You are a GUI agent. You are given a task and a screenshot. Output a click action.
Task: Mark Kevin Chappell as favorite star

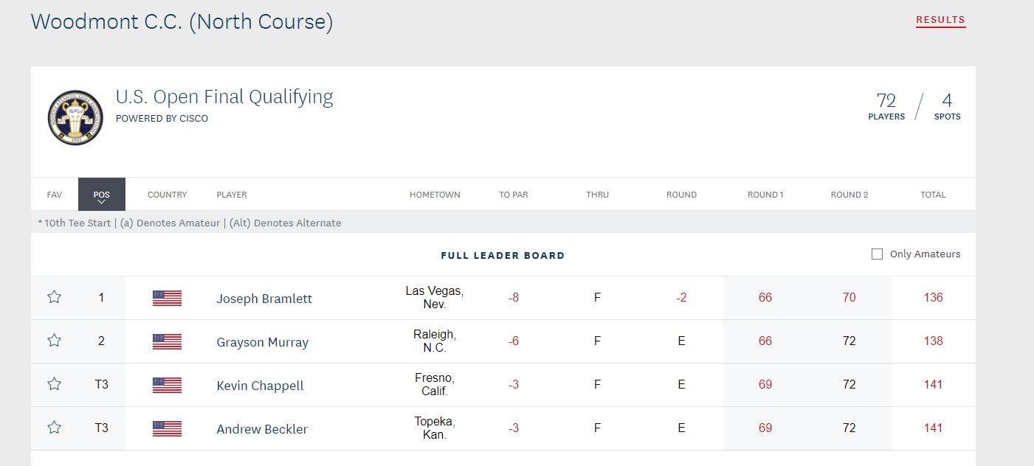coord(54,384)
